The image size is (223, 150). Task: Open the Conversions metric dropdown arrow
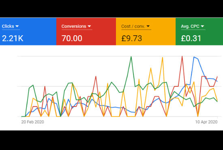[x=89, y=26]
